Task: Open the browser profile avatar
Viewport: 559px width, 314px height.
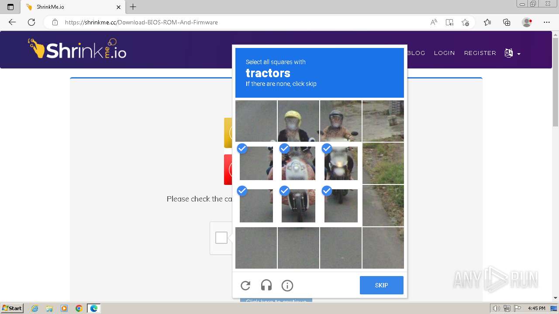Action: click(x=527, y=22)
